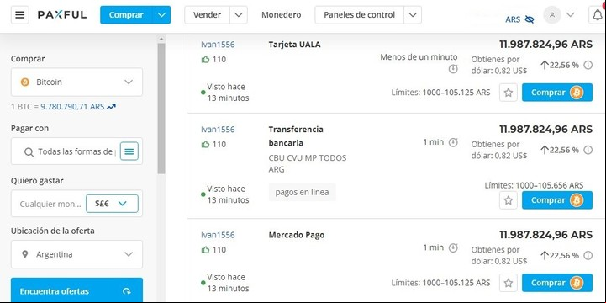Open Ivan1556 profile in Tarjeta UALA offer
This screenshot has width=606, height=303.
tap(218, 45)
